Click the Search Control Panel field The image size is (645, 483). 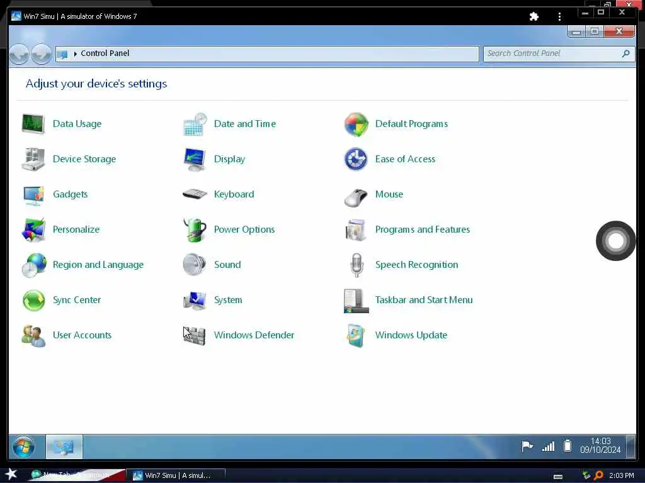(559, 53)
